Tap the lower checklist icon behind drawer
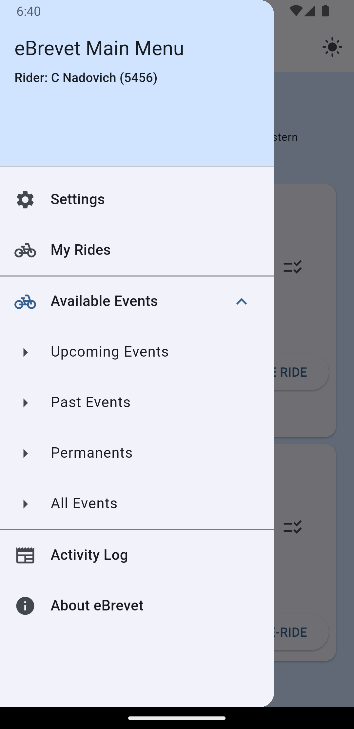This screenshot has width=354, height=729. (x=292, y=527)
